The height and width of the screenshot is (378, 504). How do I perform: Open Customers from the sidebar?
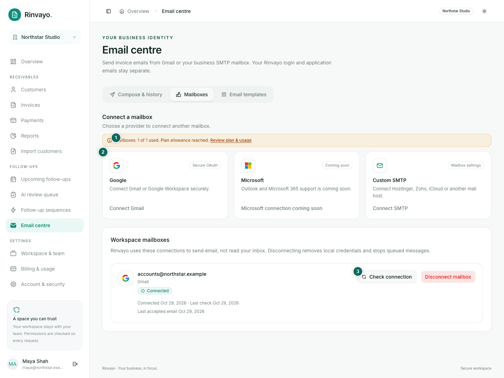point(44,90)
